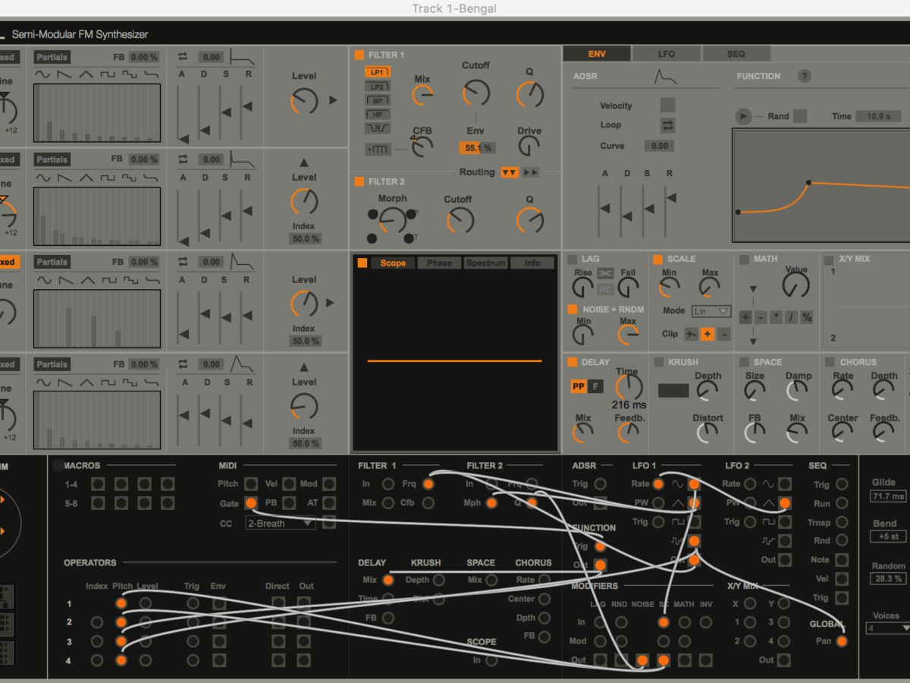This screenshot has width=910, height=683.
Task: Open the Spectrum tab in the scope display
Action: point(485,263)
